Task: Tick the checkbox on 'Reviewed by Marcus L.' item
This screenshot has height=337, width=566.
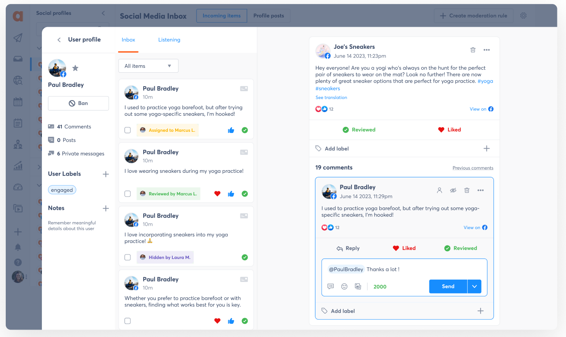Action: [128, 194]
